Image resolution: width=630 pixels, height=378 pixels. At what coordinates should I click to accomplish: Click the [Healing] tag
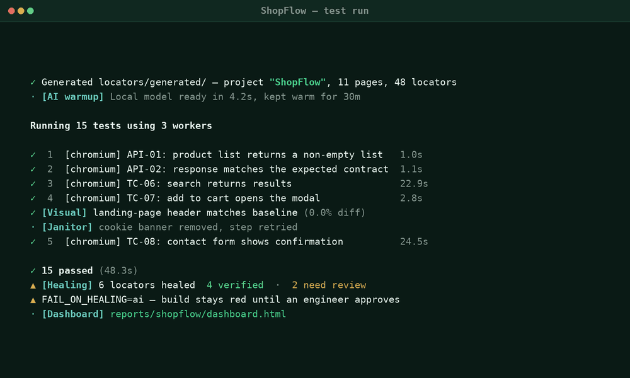coord(67,285)
